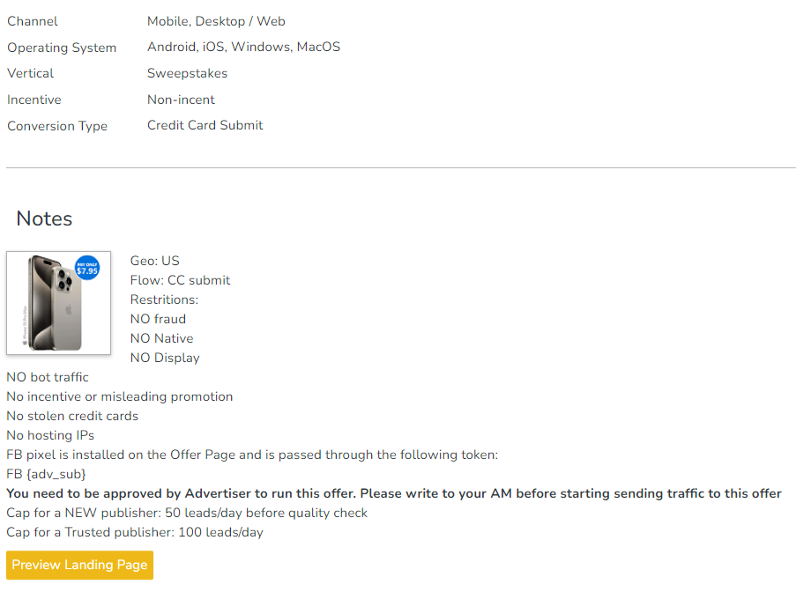Click the No hosting IPs line
Image resolution: width=796 pixels, height=592 pixels.
coord(50,435)
